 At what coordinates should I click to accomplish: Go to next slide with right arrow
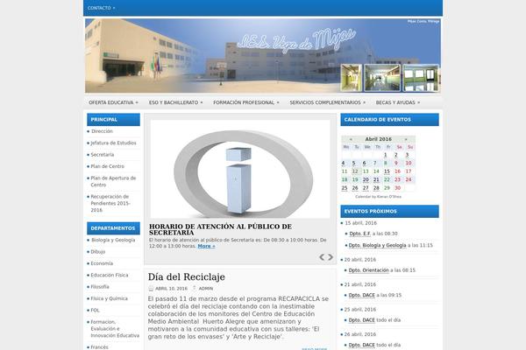[331, 257]
